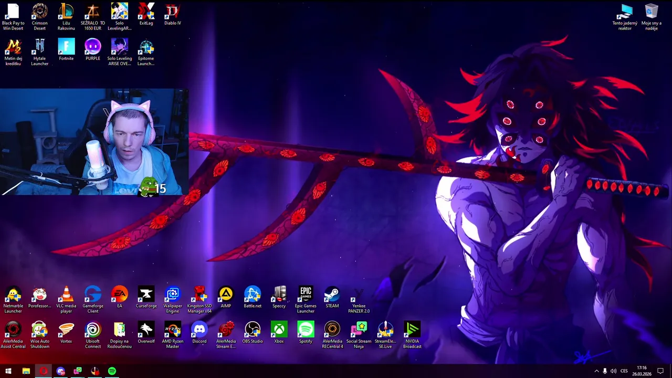Image resolution: width=672 pixels, height=378 pixels.
Task: Open the Gameforge Client shortcut
Action: (x=93, y=300)
